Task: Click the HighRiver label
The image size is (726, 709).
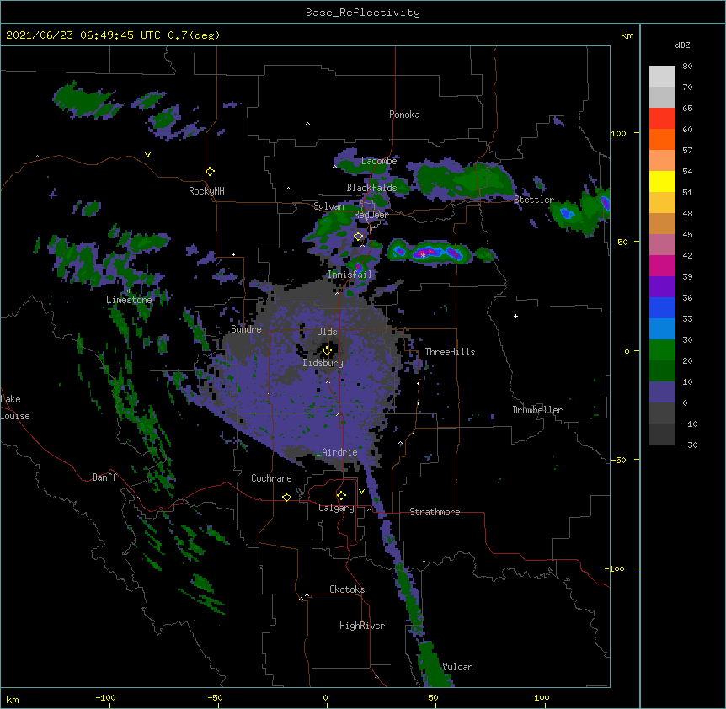Action: click(x=362, y=626)
